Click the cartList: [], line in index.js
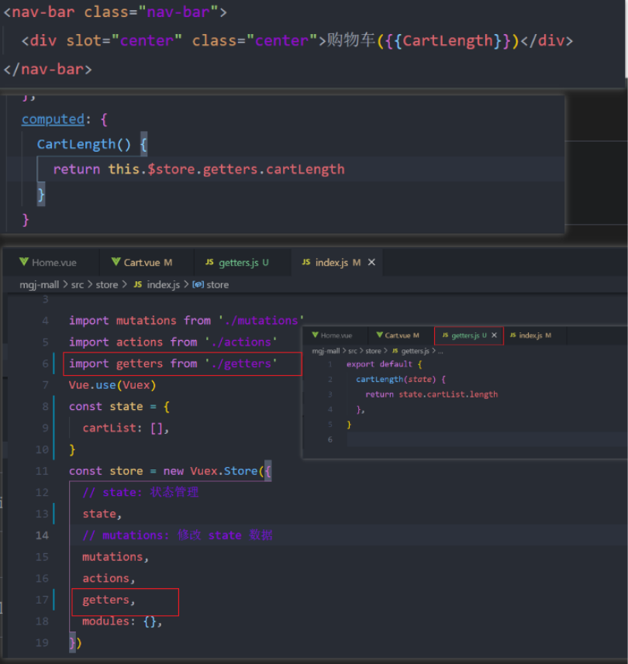 tap(126, 428)
